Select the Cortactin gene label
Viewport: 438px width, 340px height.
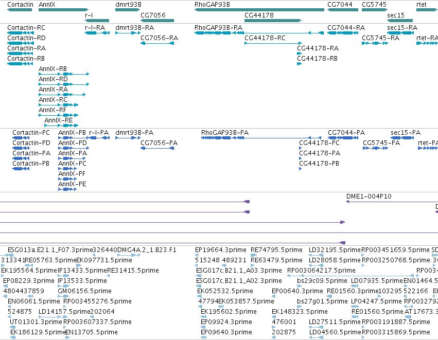click(x=20, y=5)
